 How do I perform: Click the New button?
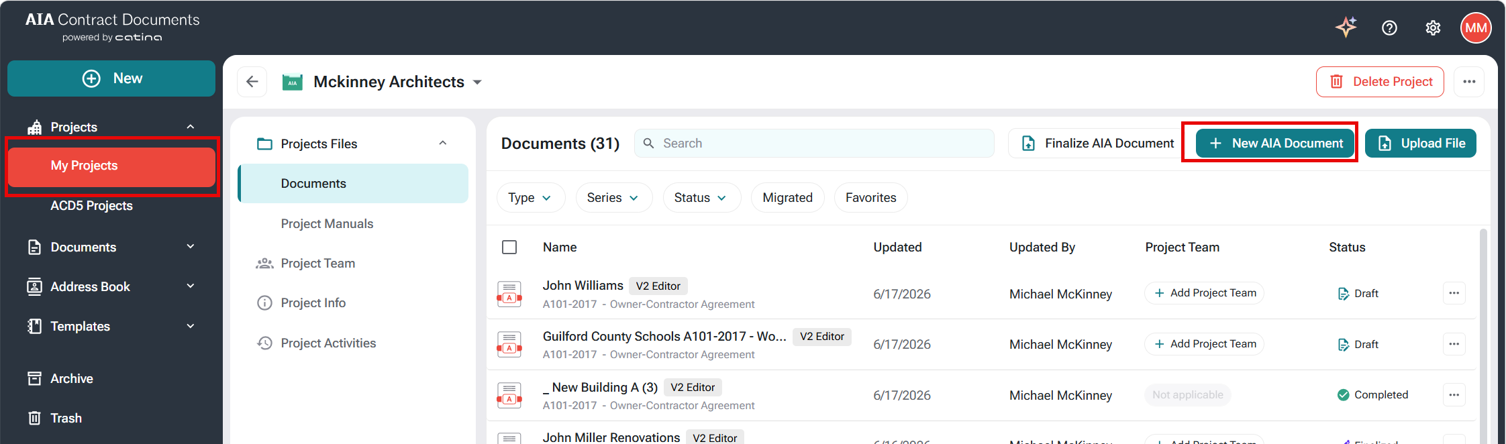pos(111,78)
